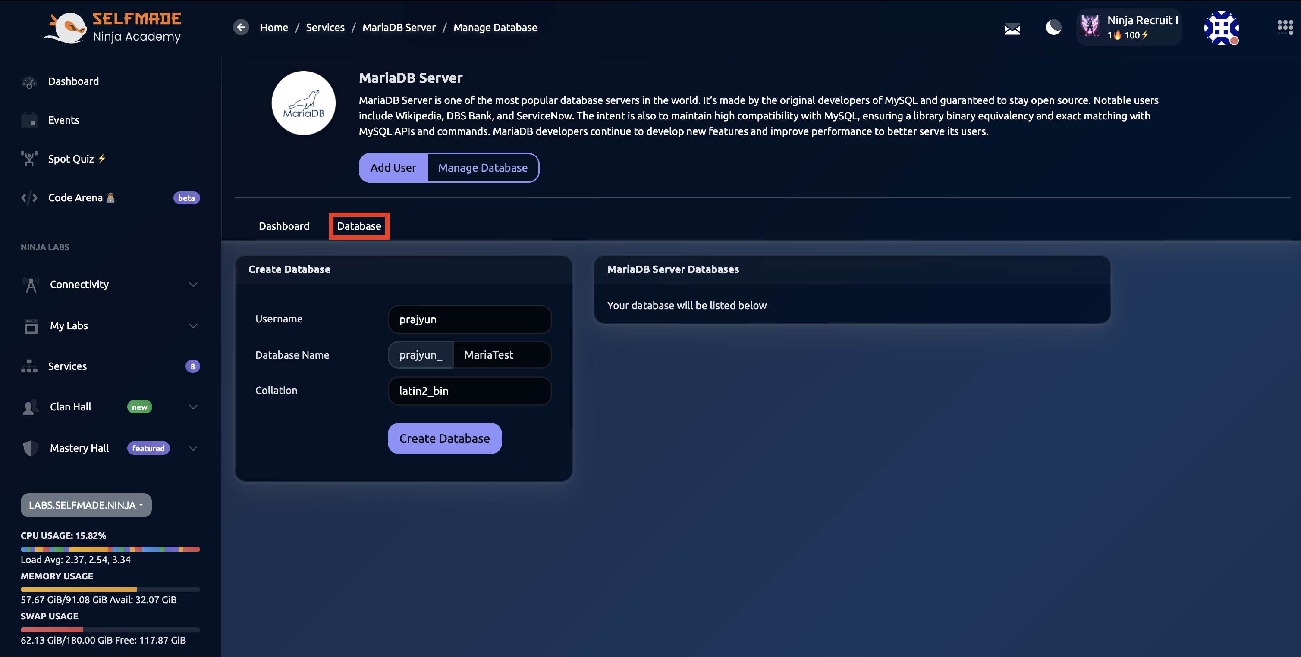Viewport: 1301px width, 657px height.
Task: Click the Username field with prajyun
Action: (469, 319)
